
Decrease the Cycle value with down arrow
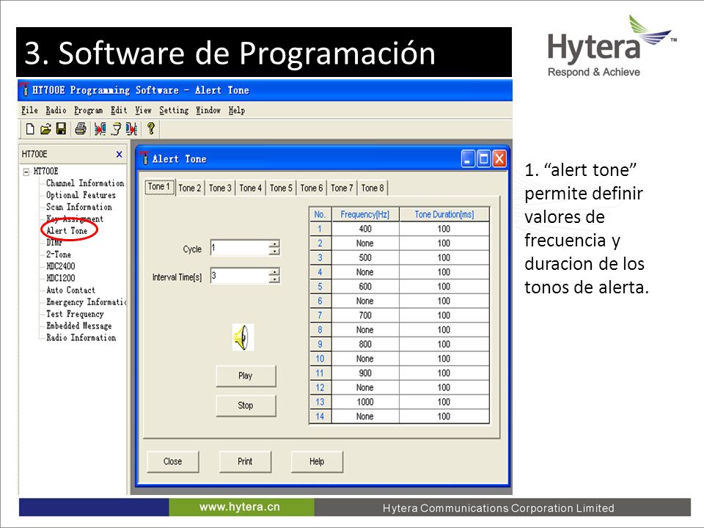pyautogui.click(x=274, y=252)
